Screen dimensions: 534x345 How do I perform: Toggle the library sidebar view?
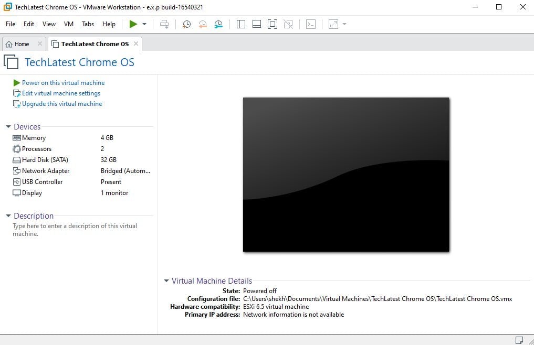coord(241,24)
